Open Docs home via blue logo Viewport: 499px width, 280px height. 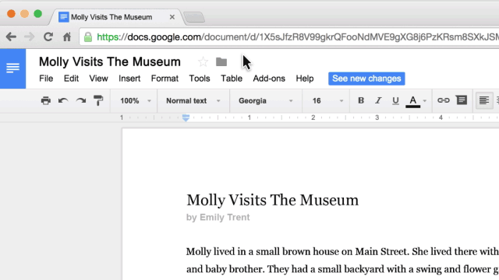click(x=12, y=68)
